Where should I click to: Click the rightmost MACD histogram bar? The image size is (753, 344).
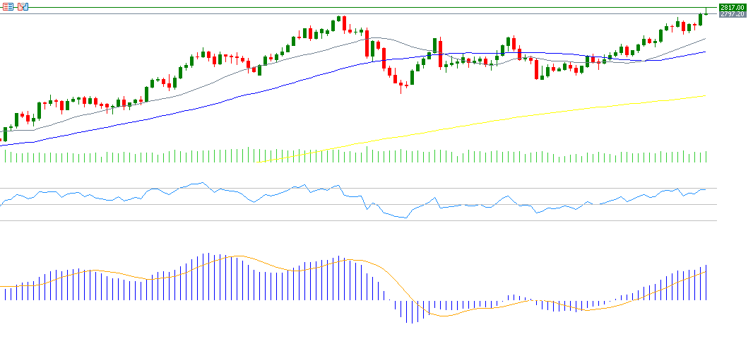click(x=706, y=281)
